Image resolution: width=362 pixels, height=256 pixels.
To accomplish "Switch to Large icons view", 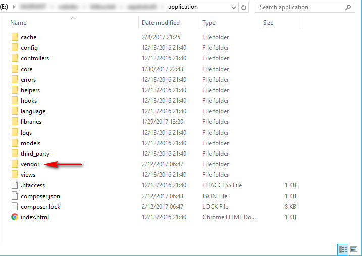I will tap(353, 249).
